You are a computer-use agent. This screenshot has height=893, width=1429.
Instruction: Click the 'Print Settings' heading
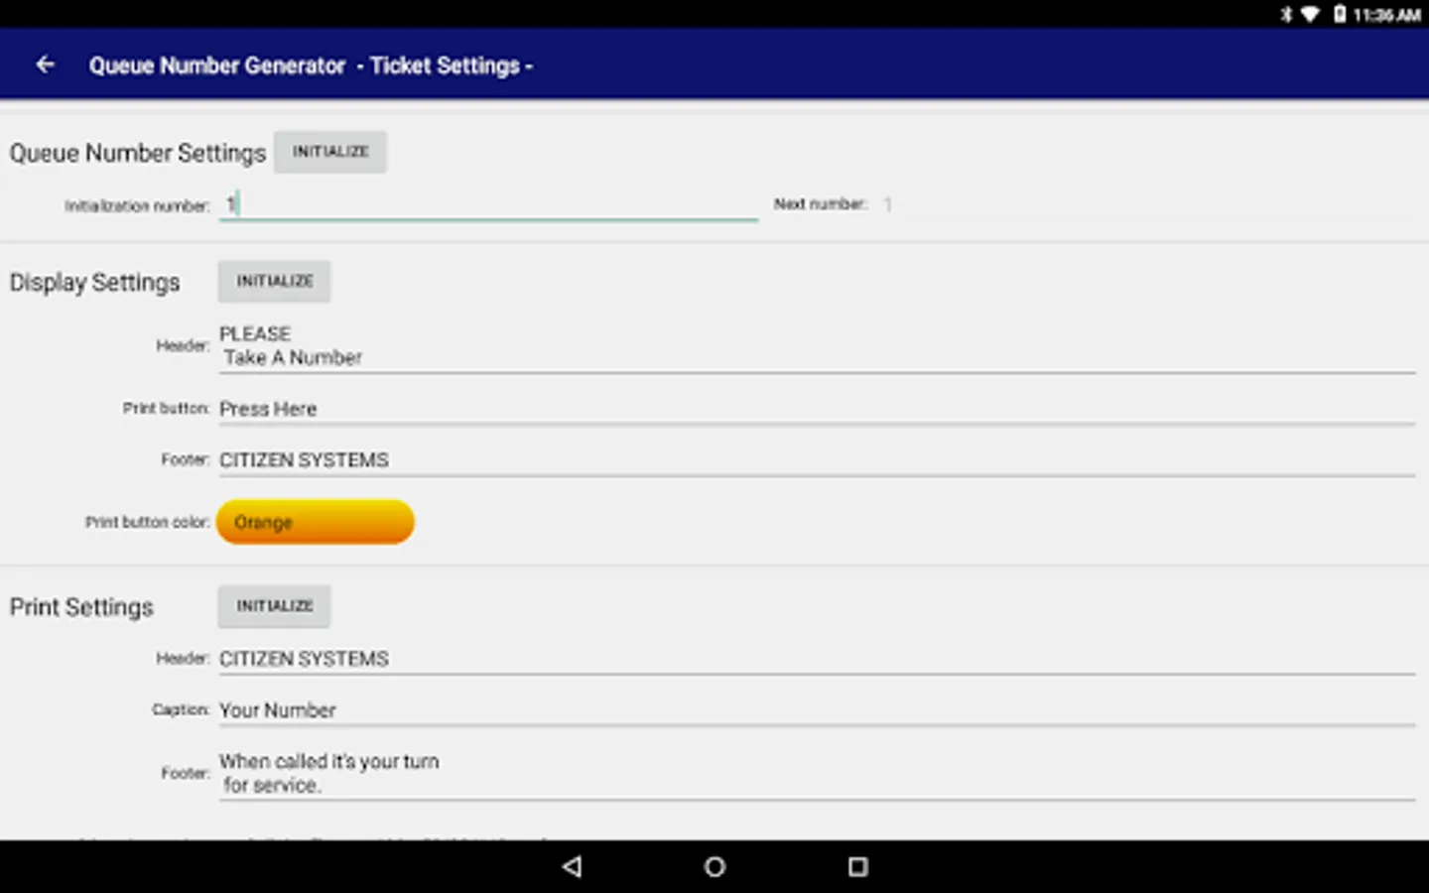(81, 607)
